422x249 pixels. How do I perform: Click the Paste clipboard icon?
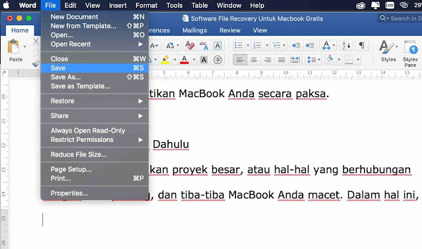13,47
